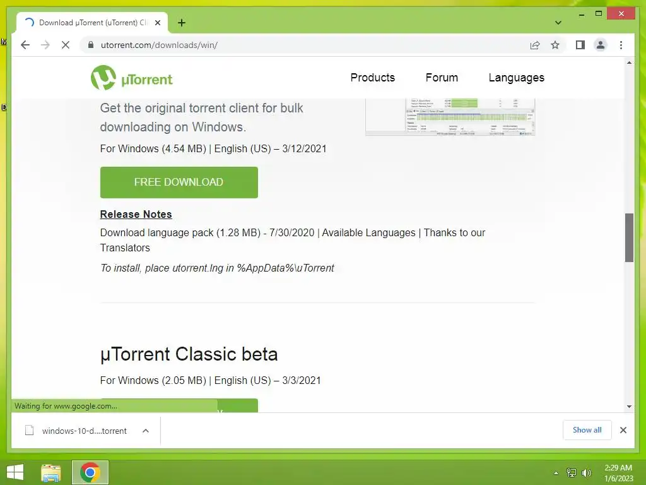This screenshot has height=485, width=646.
Task: Click Chrome icon in taskbar
Action: (90, 472)
